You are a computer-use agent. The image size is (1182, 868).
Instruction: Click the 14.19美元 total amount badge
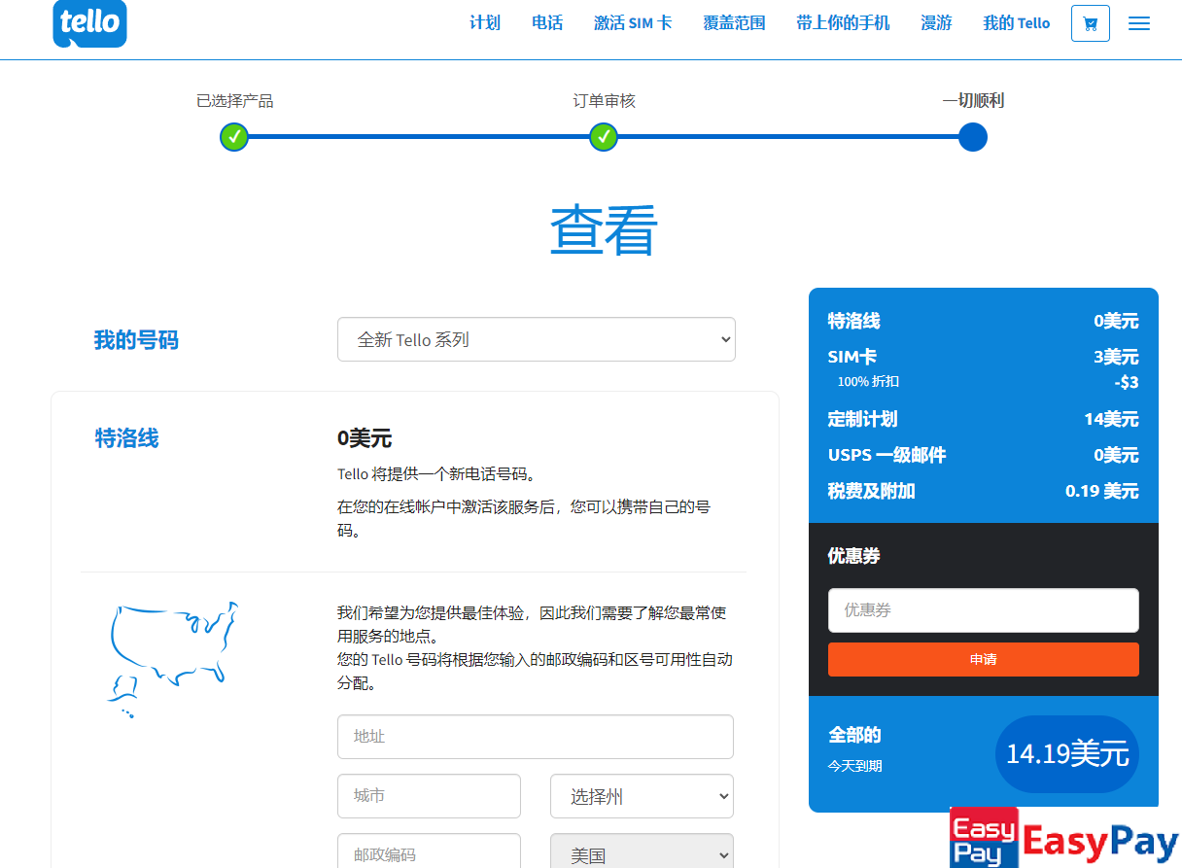tap(1067, 753)
